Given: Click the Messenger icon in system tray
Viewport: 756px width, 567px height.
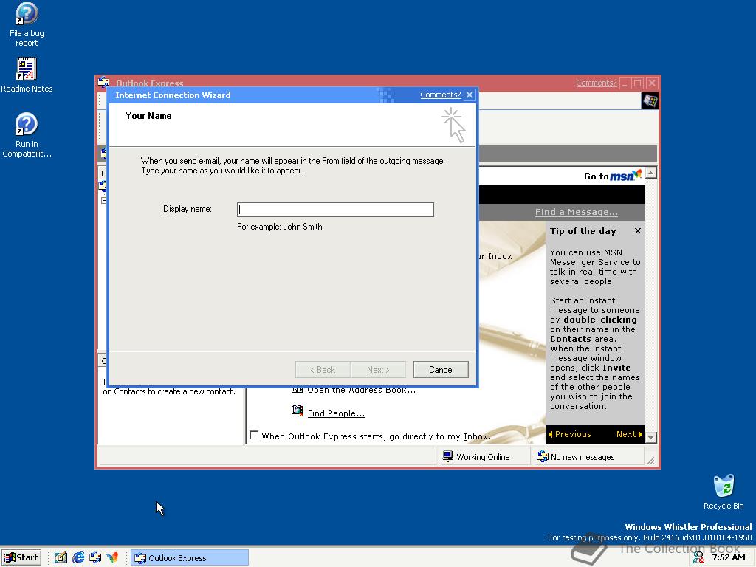Looking at the screenshot, I should tap(698, 558).
